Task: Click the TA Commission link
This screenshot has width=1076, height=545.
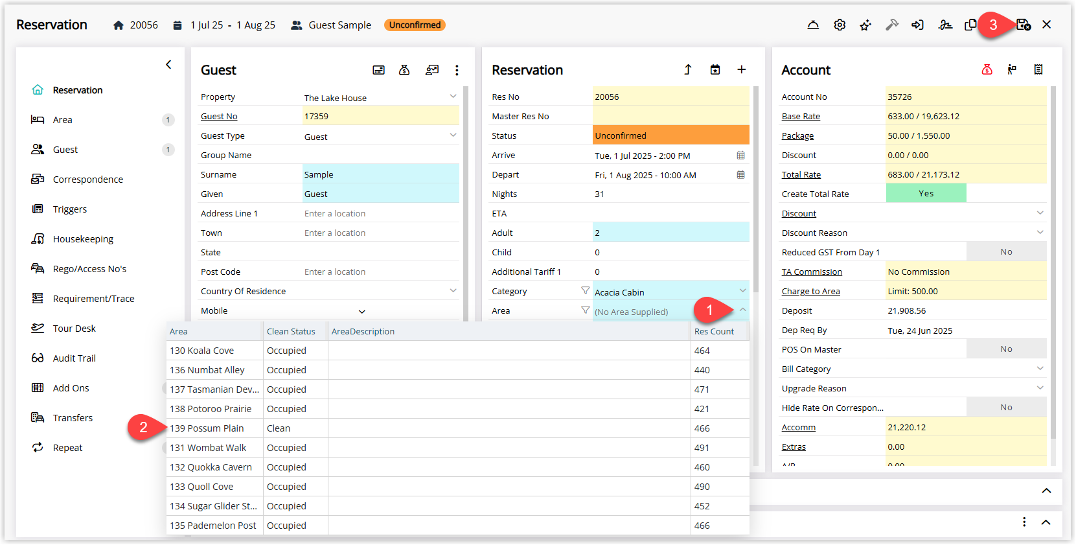Action: point(812,272)
